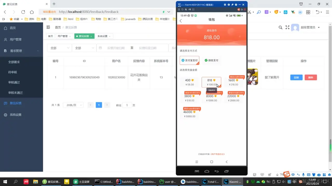The height and width of the screenshot is (186, 332).
Task: Open 首页 in the sidebar
Action: [x=22, y=28]
